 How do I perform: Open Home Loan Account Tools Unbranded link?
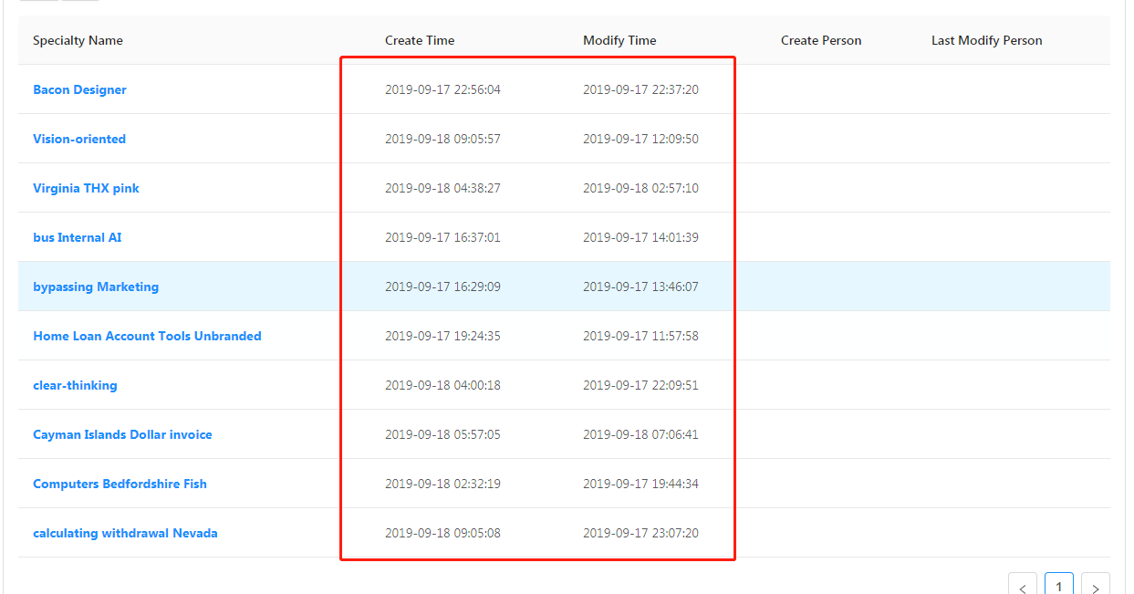[x=147, y=336]
